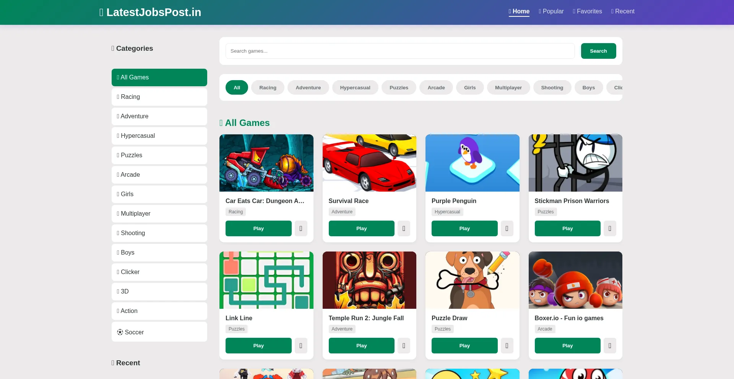734x379 pixels.
Task: Open the Purple Penguin thumbnail
Action: point(473,163)
